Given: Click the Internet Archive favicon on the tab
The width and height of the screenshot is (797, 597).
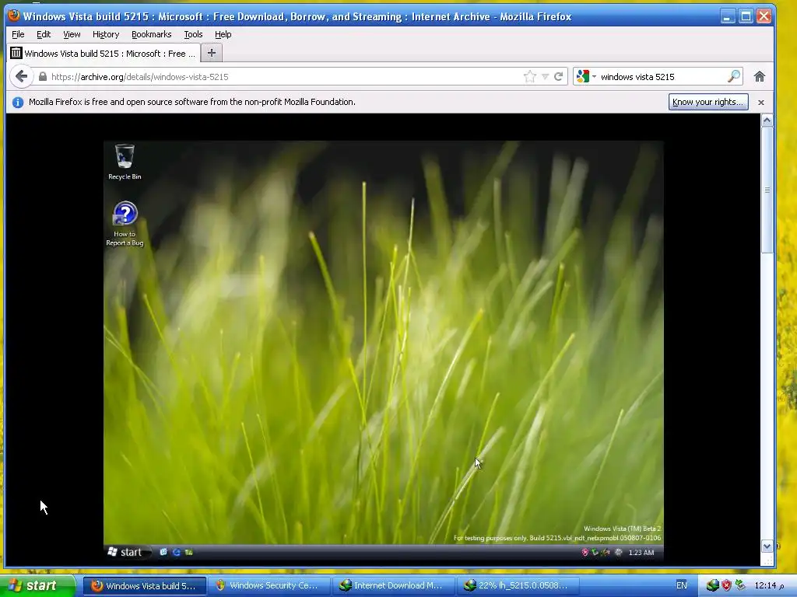Looking at the screenshot, I should 16,53.
